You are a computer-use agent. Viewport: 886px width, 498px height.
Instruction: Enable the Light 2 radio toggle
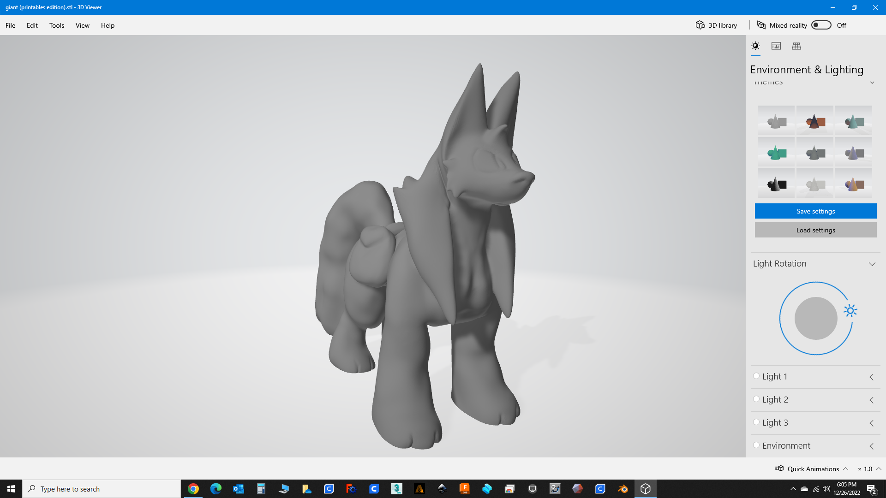click(x=756, y=399)
